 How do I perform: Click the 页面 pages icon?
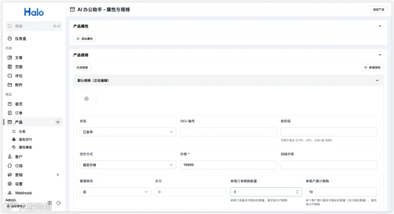point(10,67)
